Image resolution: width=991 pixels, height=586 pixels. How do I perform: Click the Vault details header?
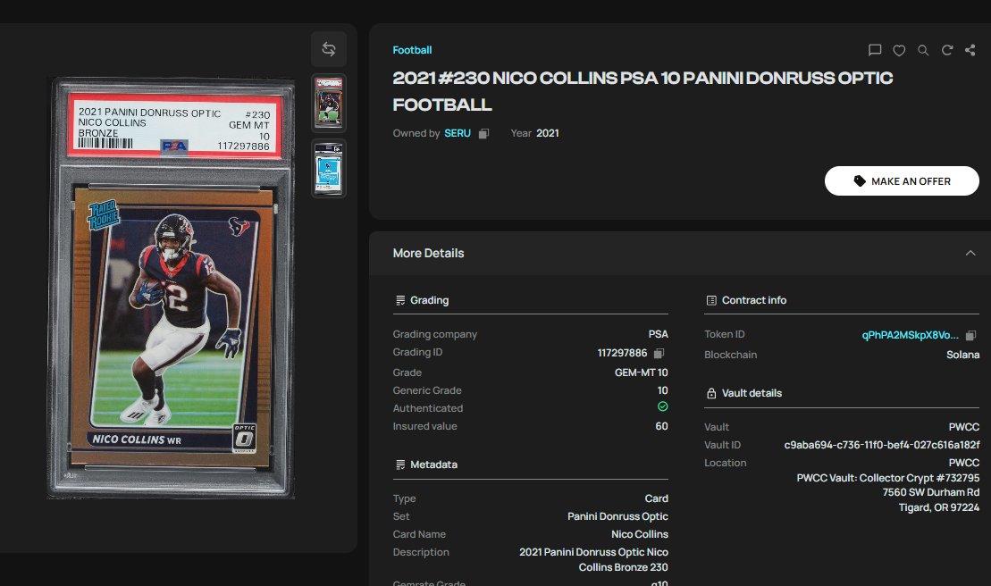point(752,393)
